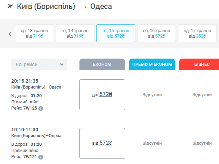Go to earlier dates with the left chevron

coord(10,33)
